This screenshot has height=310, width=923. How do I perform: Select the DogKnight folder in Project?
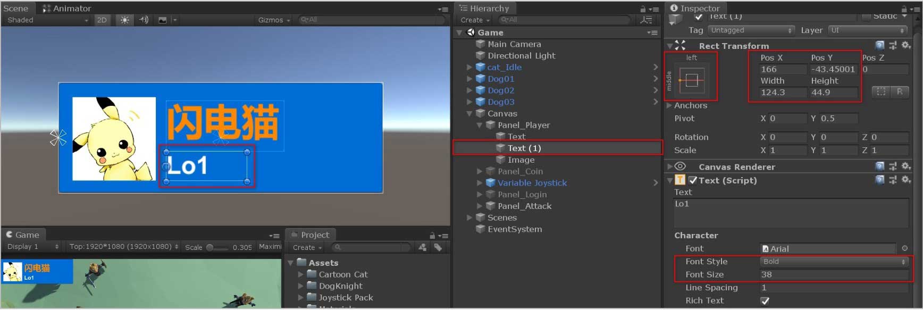click(340, 286)
